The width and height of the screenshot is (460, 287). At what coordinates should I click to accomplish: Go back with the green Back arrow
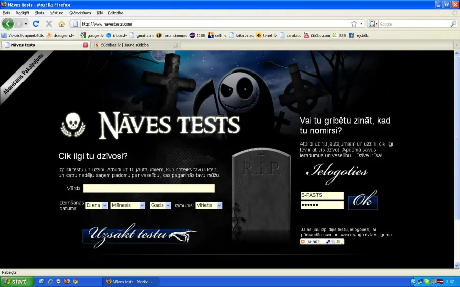pyautogui.click(x=8, y=23)
